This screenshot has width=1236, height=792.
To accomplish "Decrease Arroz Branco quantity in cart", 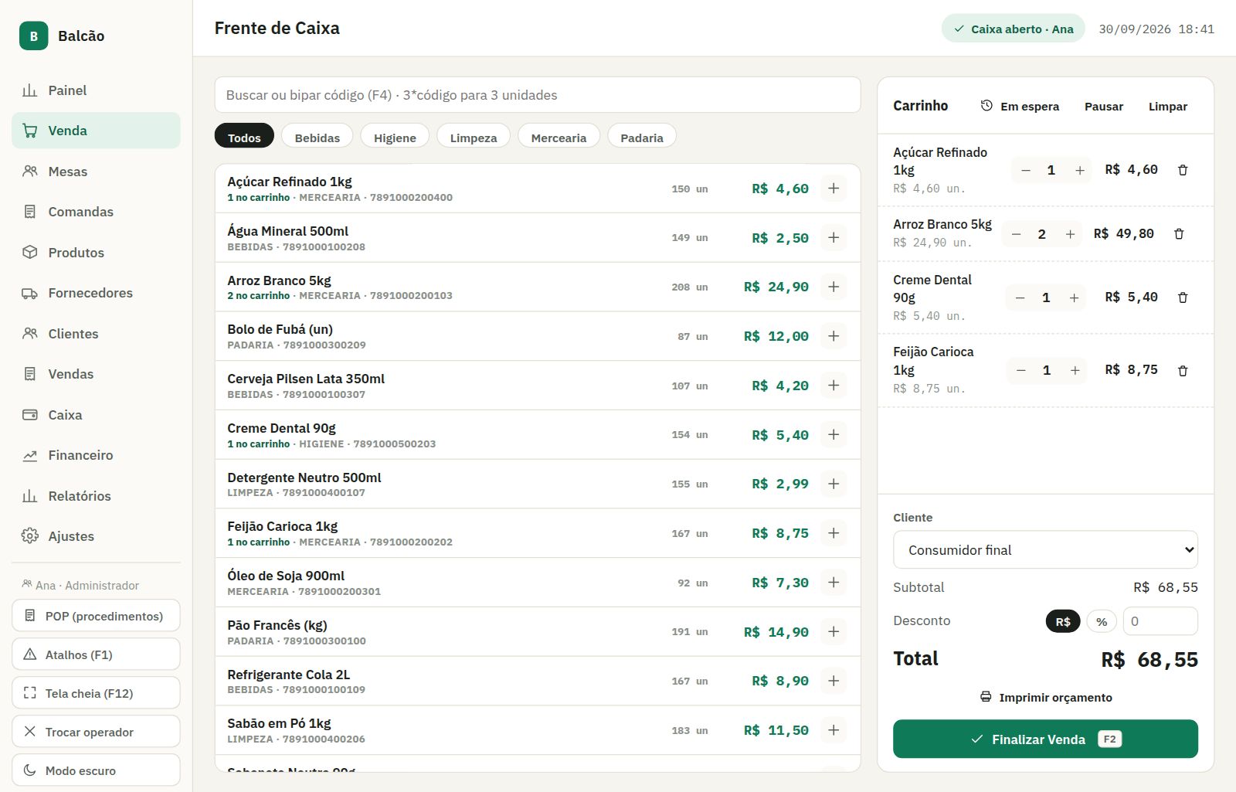I will pyautogui.click(x=1017, y=234).
